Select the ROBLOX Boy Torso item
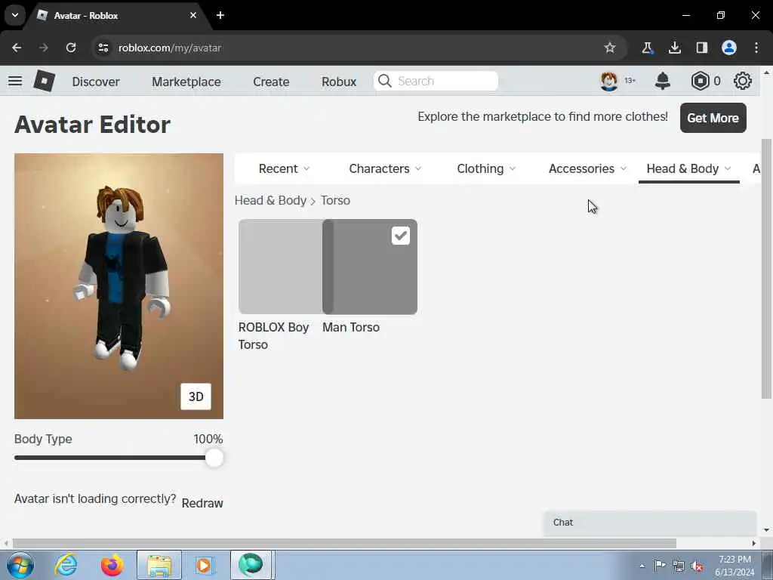 pyautogui.click(x=280, y=267)
